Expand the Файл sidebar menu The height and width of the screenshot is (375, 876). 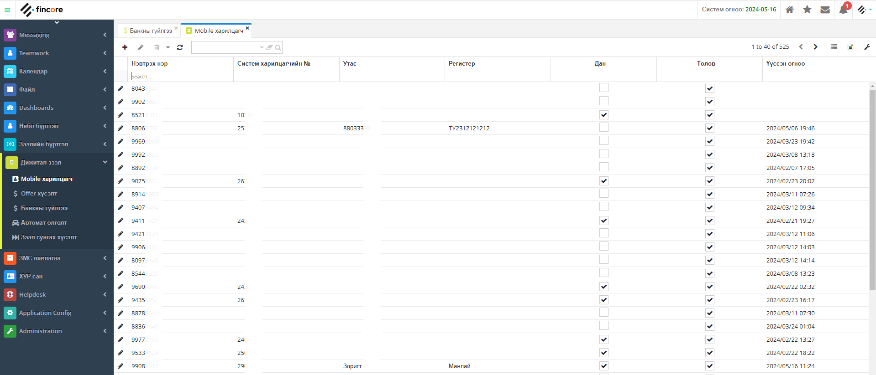tap(57, 89)
